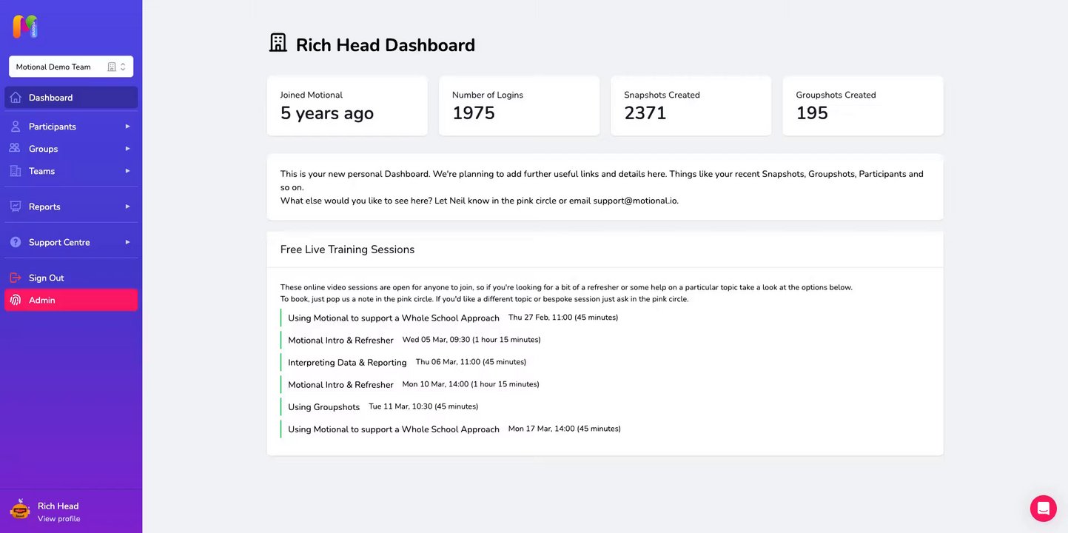
Task: Expand the Groups submenu arrow
Action: click(x=127, y=149)
